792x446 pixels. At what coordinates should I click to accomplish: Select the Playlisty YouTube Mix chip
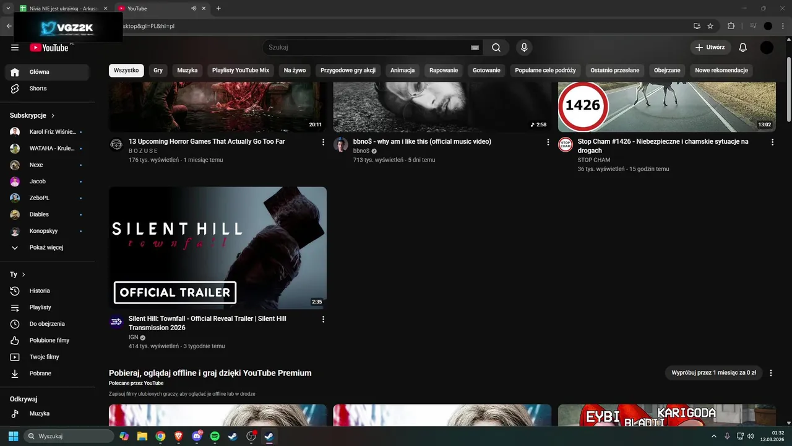point(241,71)
